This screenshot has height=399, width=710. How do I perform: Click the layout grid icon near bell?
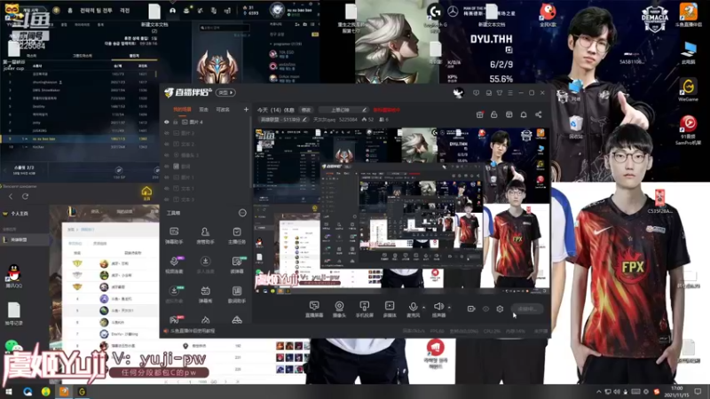tap(509, 114)
